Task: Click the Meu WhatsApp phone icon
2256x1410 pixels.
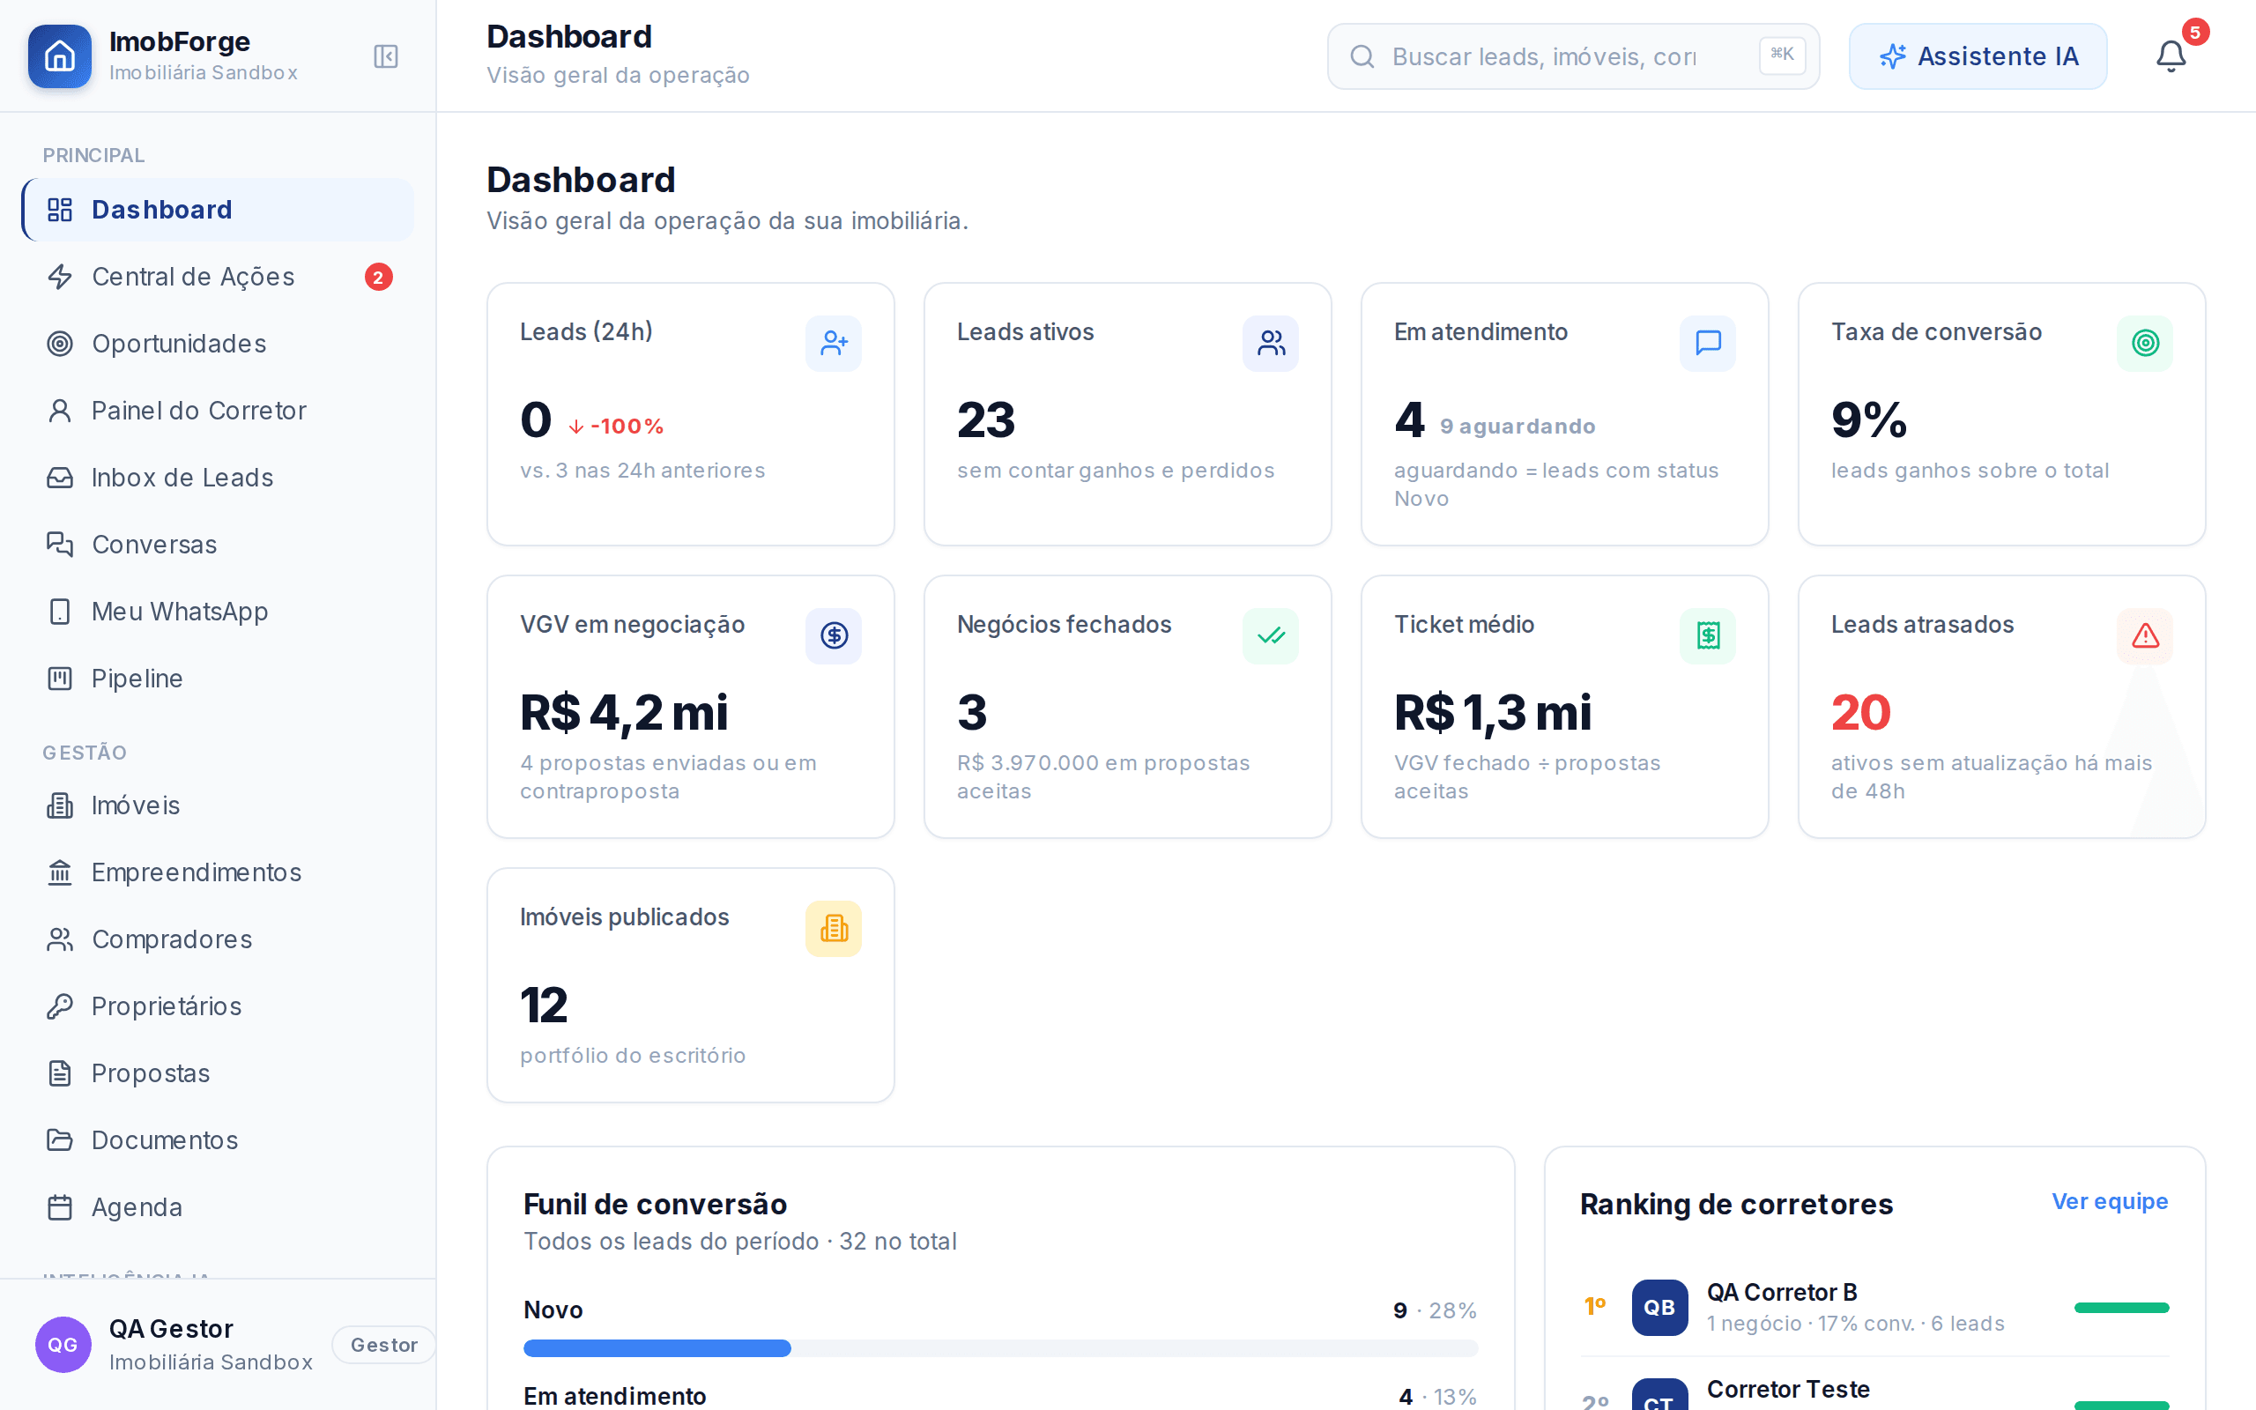Action: coord(60,612)
